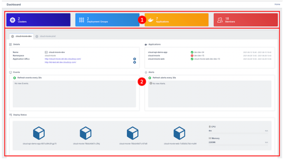Open the http://cloud-movie.skt.dev.cloudzcp.com/ link
Screen dimensions: 286x159
(63, 59)
